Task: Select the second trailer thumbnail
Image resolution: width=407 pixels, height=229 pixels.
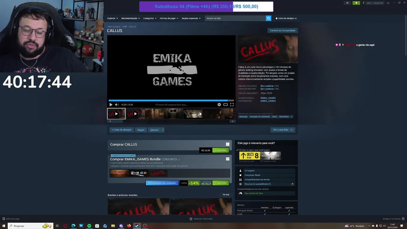Action: click(x=135, y=114)
